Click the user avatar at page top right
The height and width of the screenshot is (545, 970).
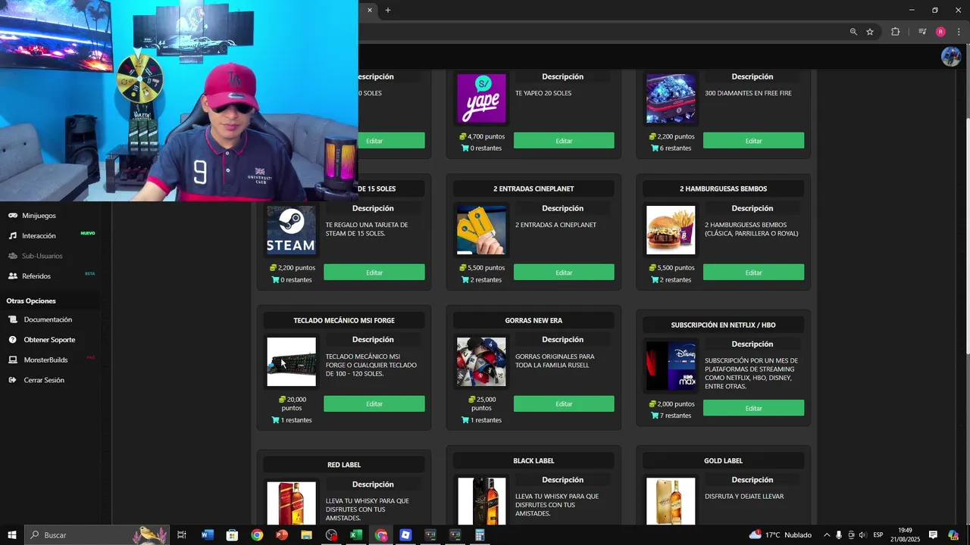point(950,57)
